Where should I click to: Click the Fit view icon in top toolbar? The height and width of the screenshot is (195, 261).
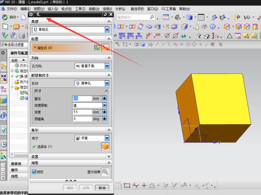166,17
